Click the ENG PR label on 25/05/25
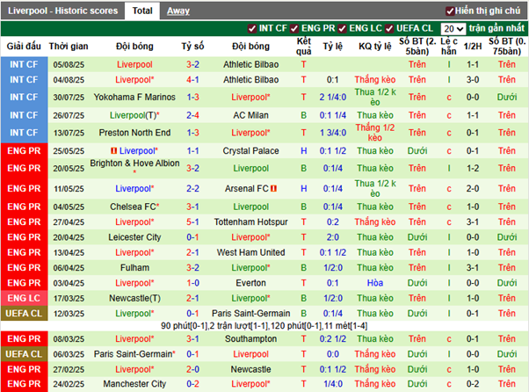529x392 pixels. (x=24, y=151)
